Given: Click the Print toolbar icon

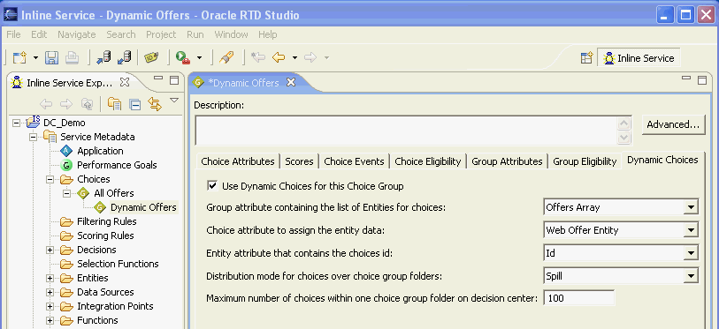Looking at the screenshot, I should [x=72, y=57].
